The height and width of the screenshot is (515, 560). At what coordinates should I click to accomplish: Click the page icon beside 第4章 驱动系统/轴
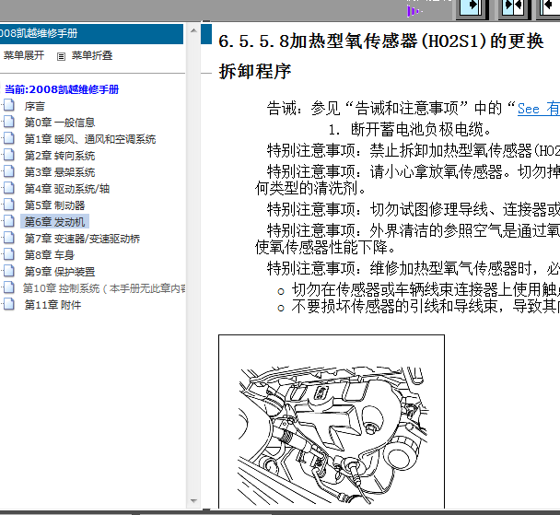[9, 188]
